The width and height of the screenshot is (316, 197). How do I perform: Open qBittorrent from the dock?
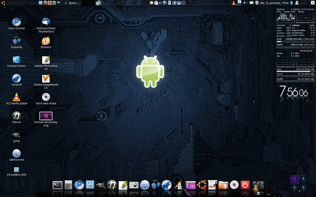[x=145, y=185]
